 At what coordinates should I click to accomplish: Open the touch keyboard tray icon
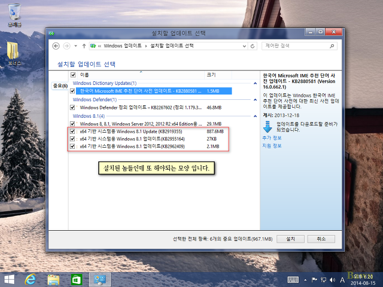[x=293, y=280]
